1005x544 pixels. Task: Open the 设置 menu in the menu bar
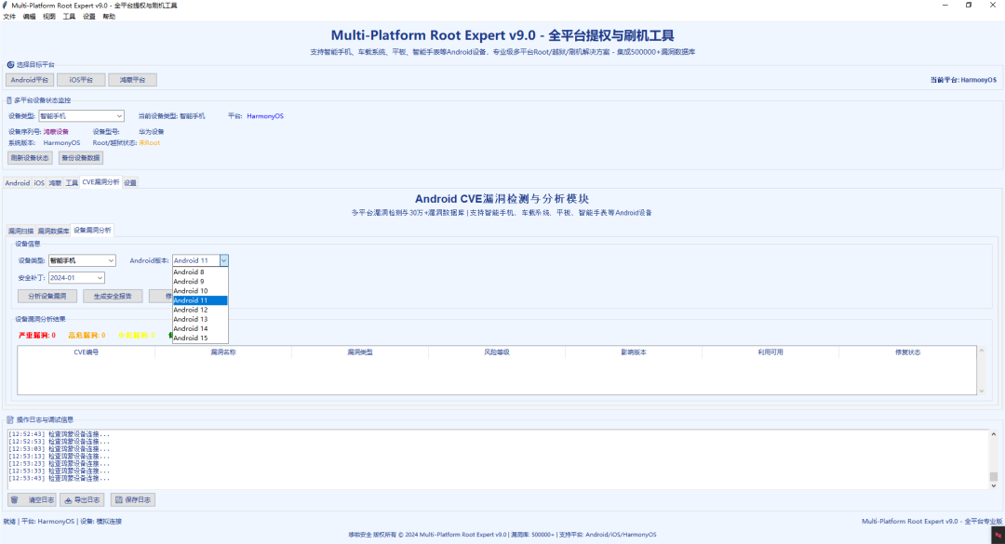click(x=89, y=17)
